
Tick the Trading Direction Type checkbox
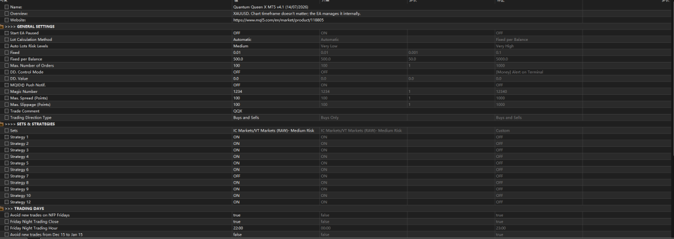click(x=7, y=117)
